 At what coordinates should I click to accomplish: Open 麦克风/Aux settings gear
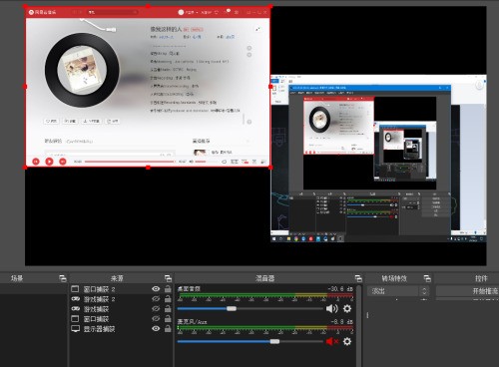pyautogui.click(x=347, y=341)
